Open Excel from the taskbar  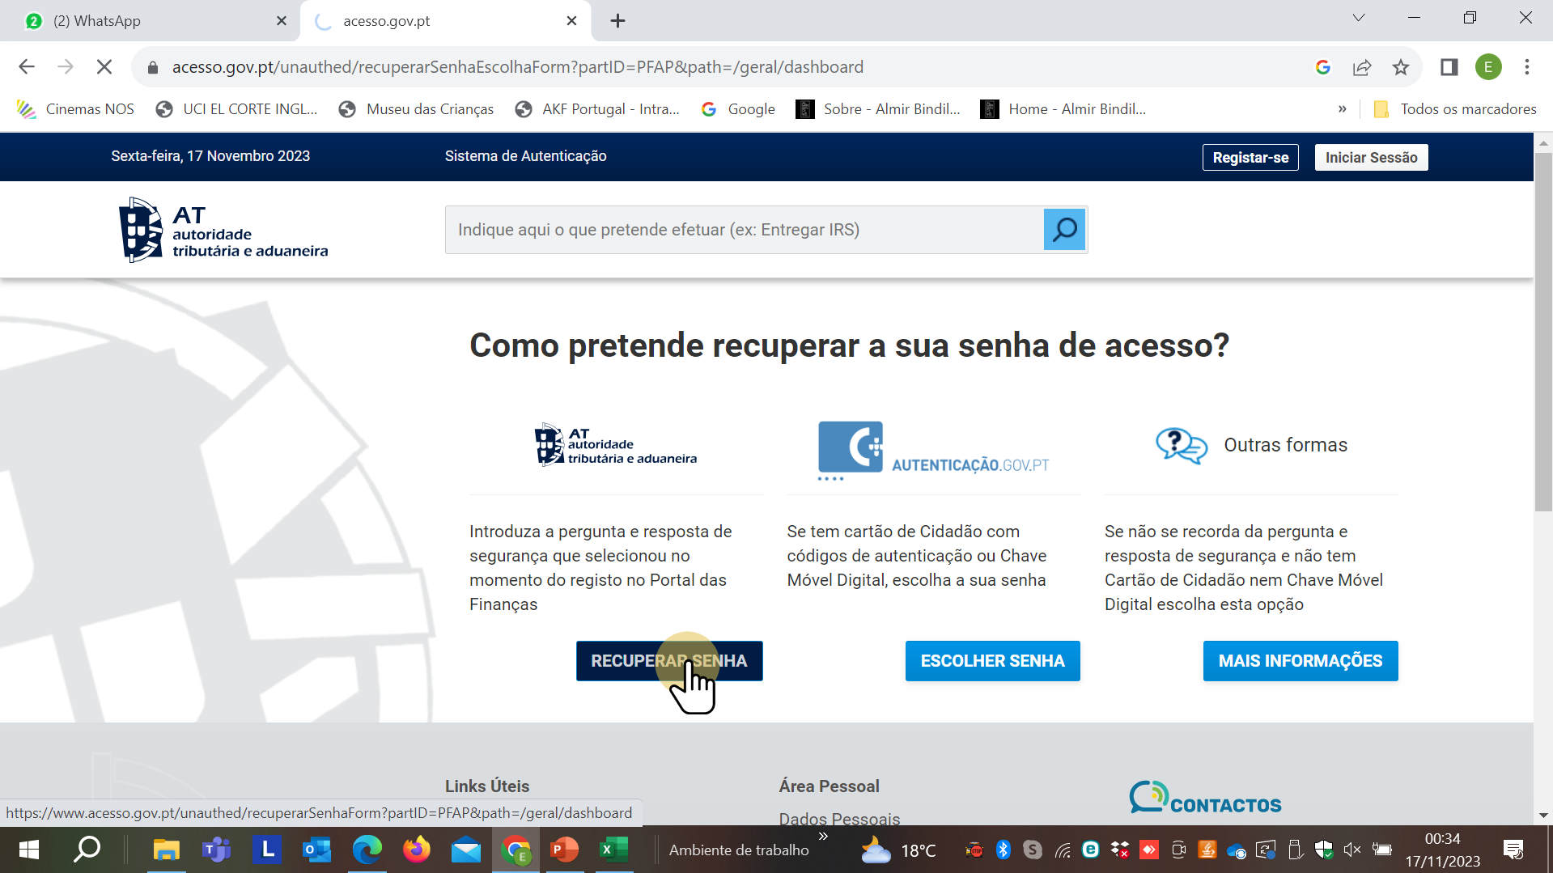click(613, 850)
